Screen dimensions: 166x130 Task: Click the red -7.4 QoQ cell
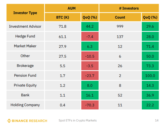tap(90, 36)
